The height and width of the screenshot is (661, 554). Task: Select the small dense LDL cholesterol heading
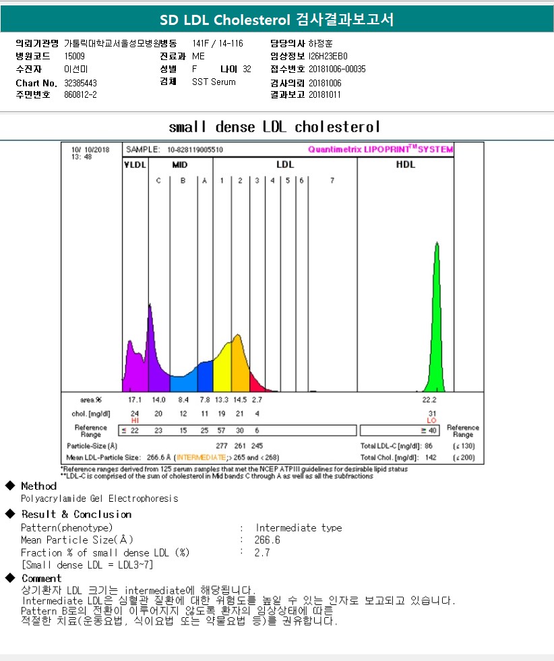click(x=274, y=127)
